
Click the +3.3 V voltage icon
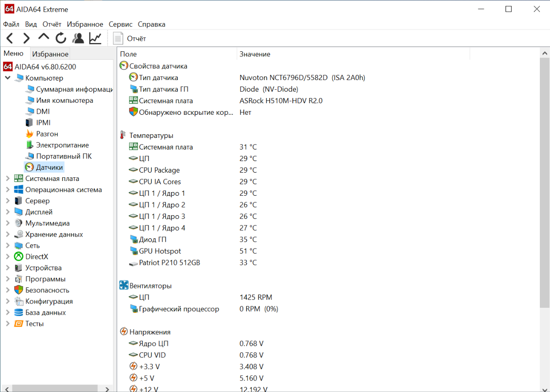133,367
